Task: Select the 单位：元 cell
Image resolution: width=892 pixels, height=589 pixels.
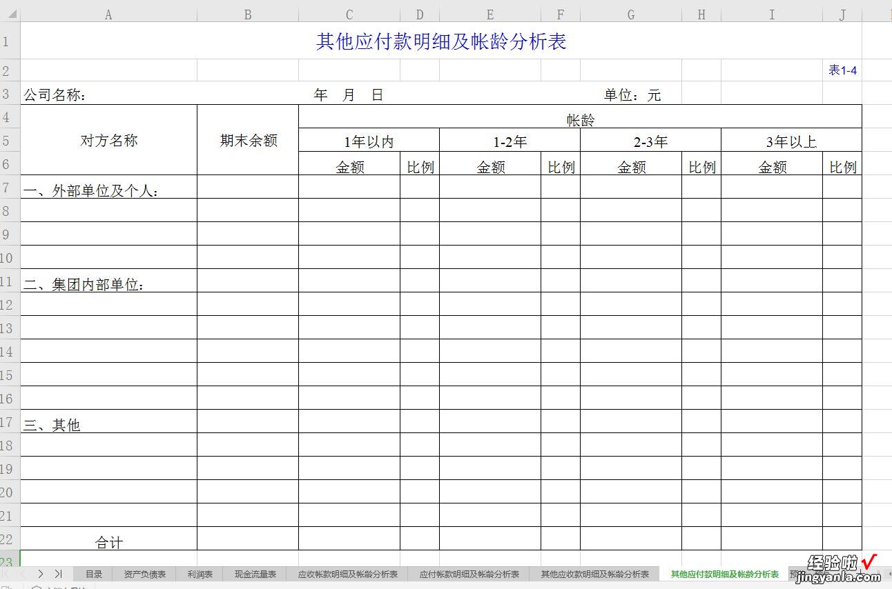Action: (631, 94)
